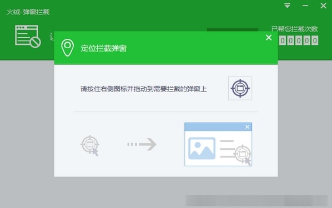Click the grey crosshair with cursor illustration
The image size is (332, 208).
pos(90,145)
